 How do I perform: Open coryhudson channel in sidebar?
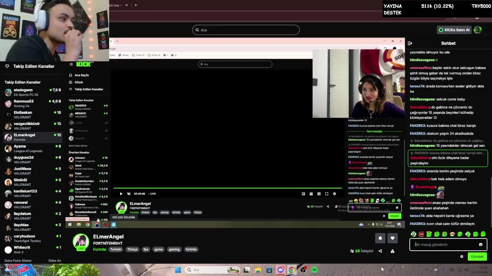pyautogui.click(x=33, y=238)
